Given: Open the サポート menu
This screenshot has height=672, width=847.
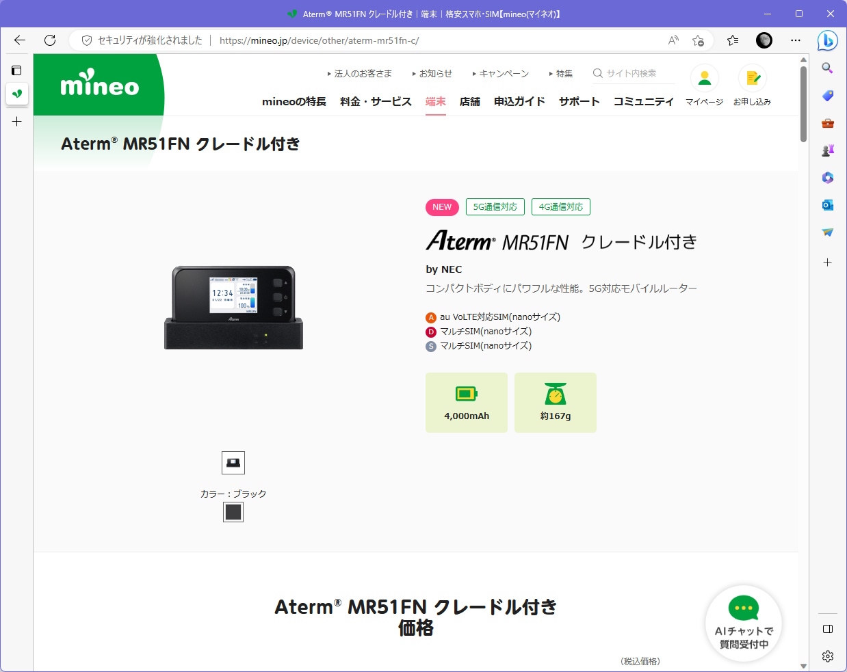Looking at the screenshot, I should coord(579,102).
